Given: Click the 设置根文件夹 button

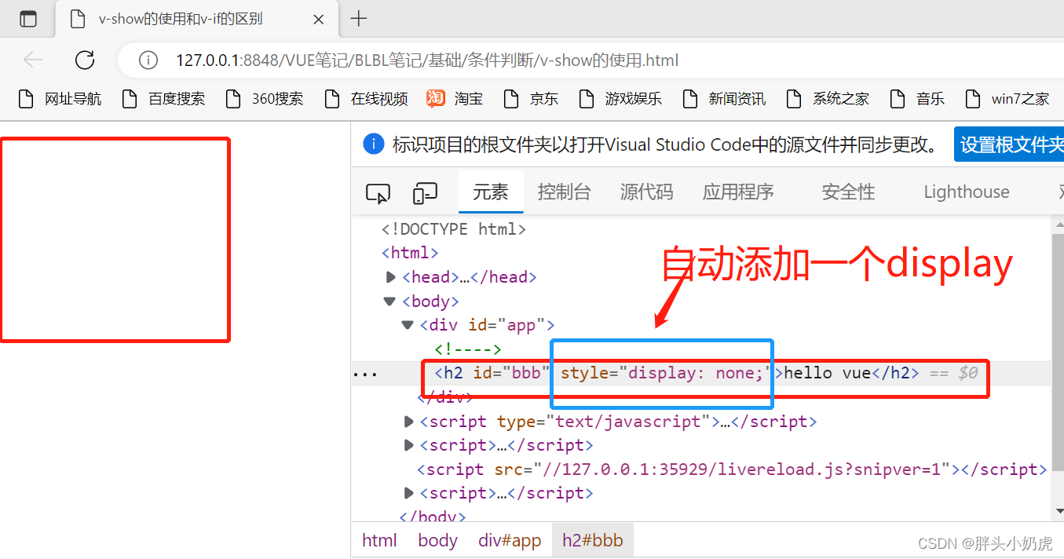Looking at the screenshot, I should pos(1012,144).
